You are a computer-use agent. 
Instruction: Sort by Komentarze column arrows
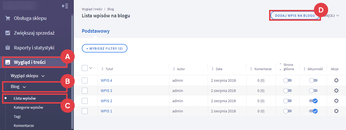pyautogui.click(x=251, y=69)
